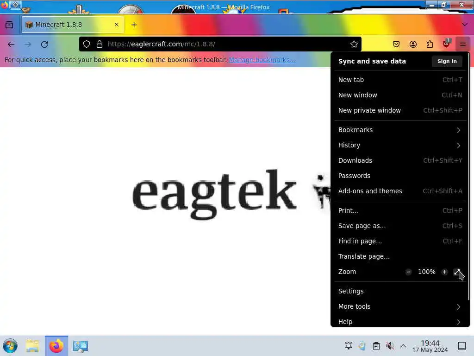This screenshot has width=474, height=356.
Task: Open Add-ons and themes
Action: click(x=400, y=191)
